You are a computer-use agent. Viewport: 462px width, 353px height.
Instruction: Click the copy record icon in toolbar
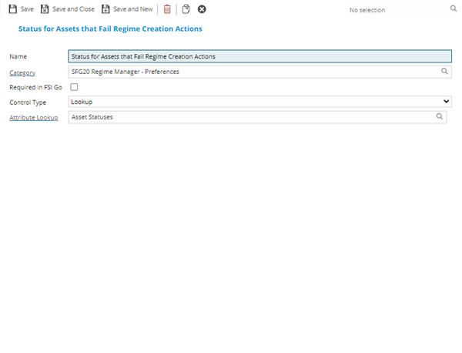click(x=186, y=9)
